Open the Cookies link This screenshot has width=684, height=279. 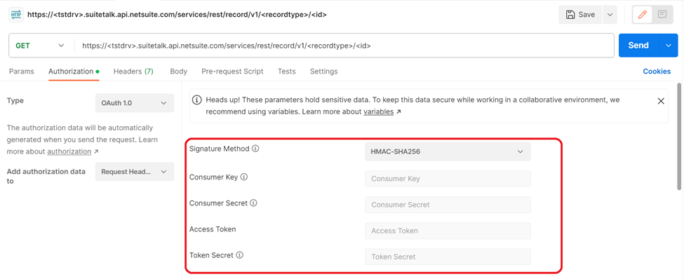click(657, 72)
